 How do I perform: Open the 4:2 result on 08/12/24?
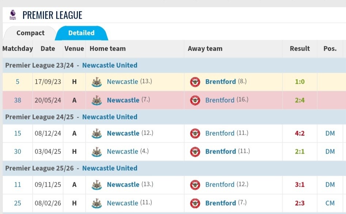[x=300, y=133]
